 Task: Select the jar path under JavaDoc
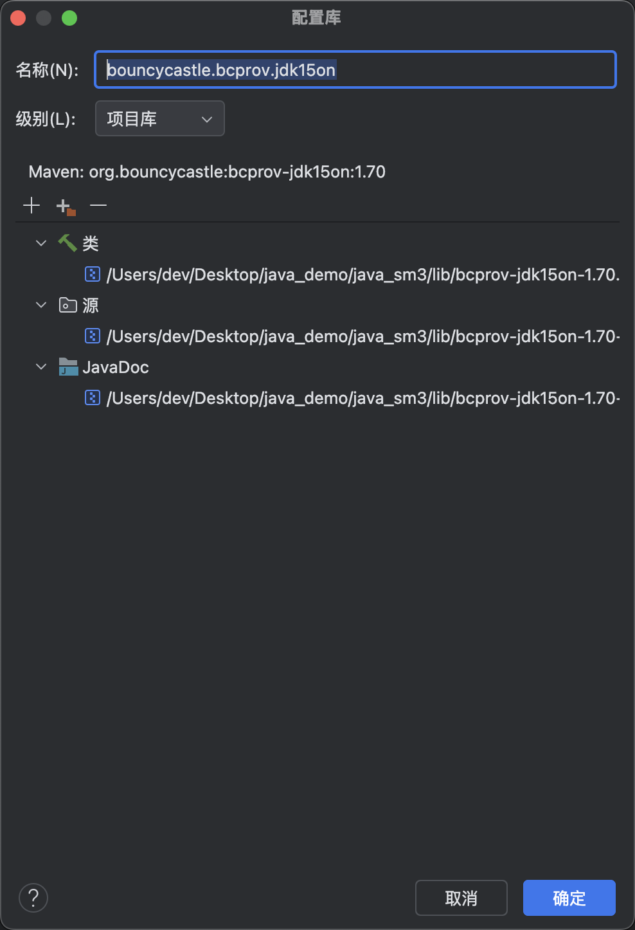click(x=363, y=398)
